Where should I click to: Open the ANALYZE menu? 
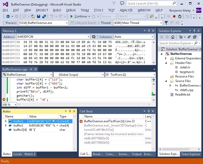(126, 10)
